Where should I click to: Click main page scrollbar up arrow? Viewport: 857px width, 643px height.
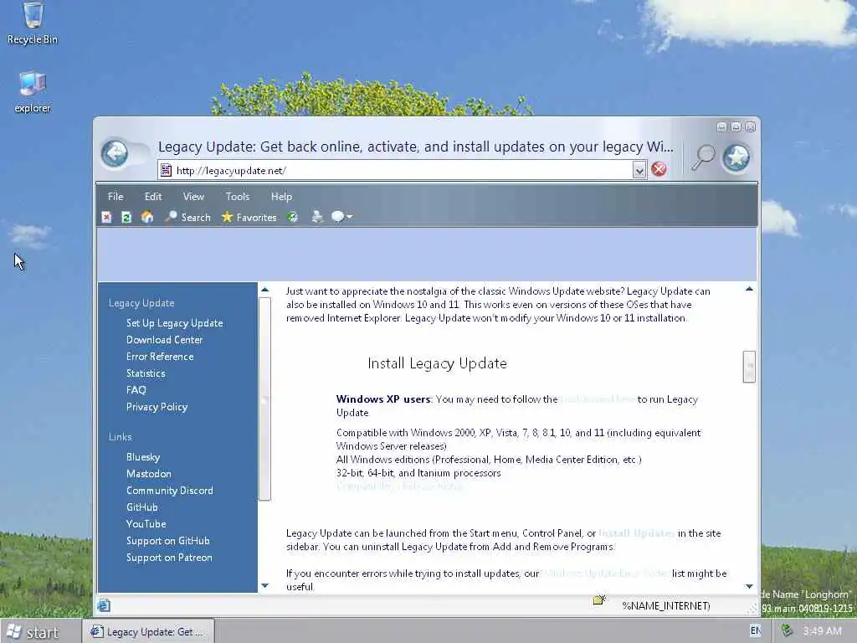pos(749,289)
